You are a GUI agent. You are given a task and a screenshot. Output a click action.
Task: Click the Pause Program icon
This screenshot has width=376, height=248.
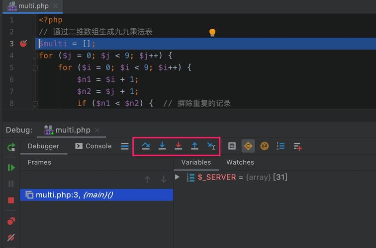(11, 184)
